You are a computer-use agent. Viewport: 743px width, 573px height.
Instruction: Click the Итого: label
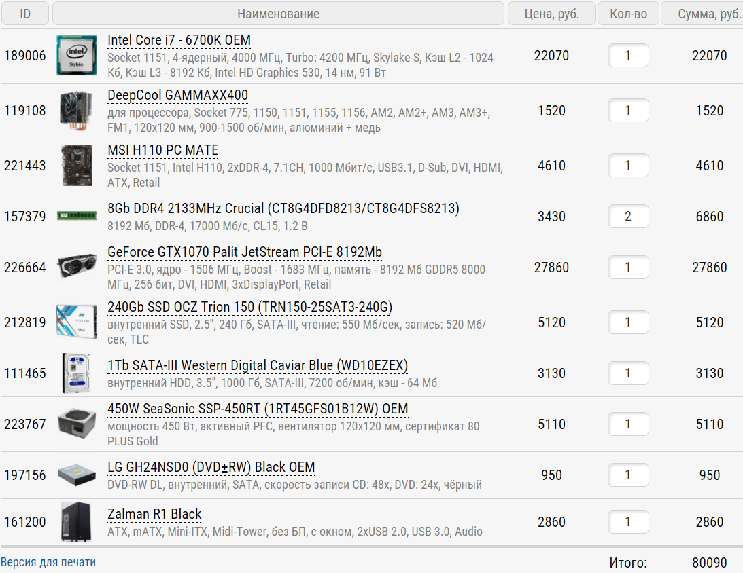(x=628, y=563)
